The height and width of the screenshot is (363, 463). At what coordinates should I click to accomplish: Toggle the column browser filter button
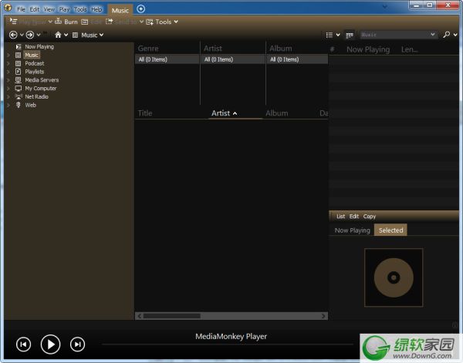tap(350, 35)
